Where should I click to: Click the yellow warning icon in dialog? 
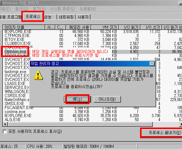click(x=38, y=75)
